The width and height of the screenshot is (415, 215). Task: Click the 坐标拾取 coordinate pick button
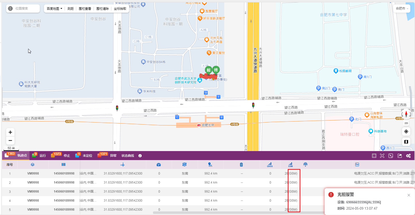(x=120, y=9)
